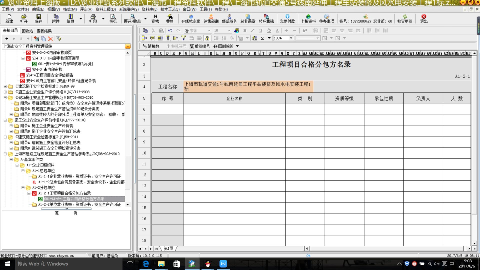Open the 上海市安全工程资料管理系统 dropdown
The width and height of the screenshot is (480, 270).
(x=128, y=46)
